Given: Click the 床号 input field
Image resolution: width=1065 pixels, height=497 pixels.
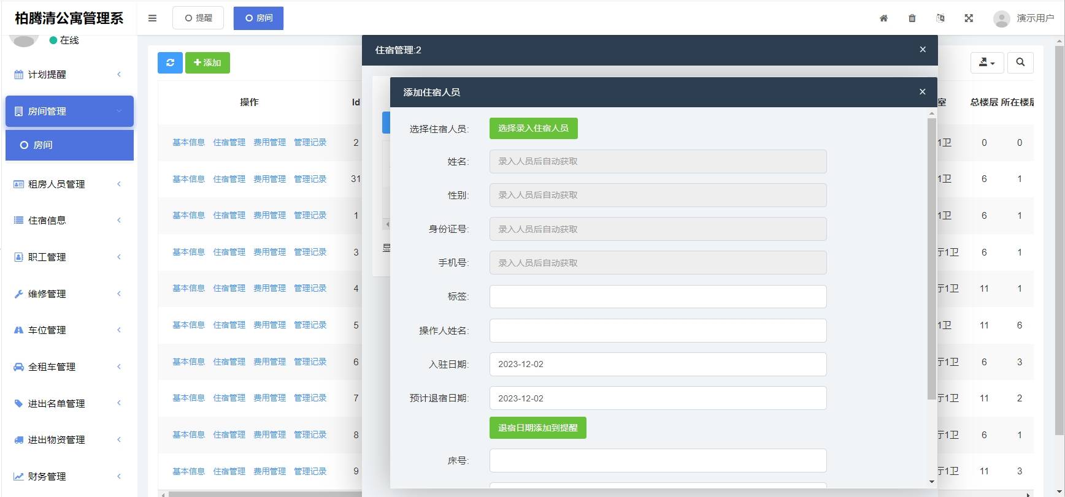Looking at the screenshot, I should pyautogui.click(x=658, y=461).
